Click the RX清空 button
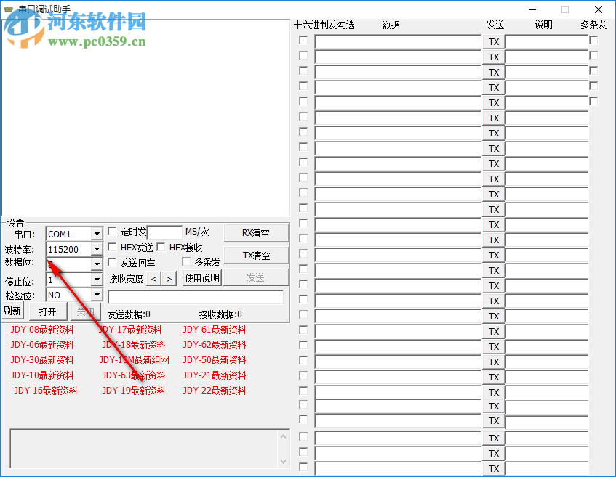This screenshot has height=477, width=616. 256,233
